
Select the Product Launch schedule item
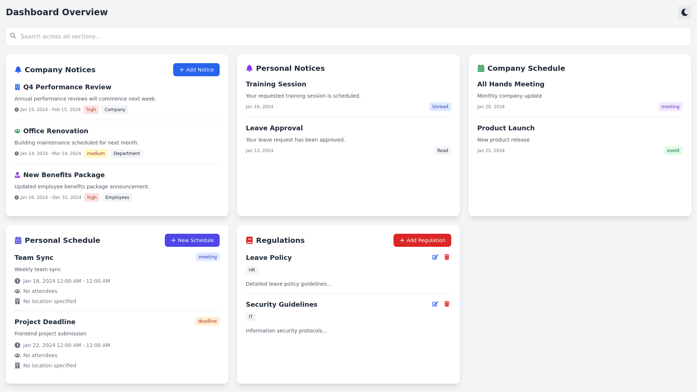pos(506,128)
